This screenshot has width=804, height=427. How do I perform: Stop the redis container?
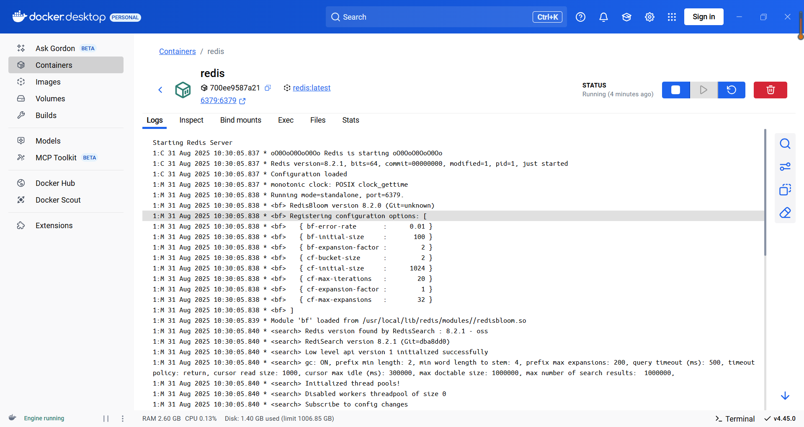coord(675,90)
